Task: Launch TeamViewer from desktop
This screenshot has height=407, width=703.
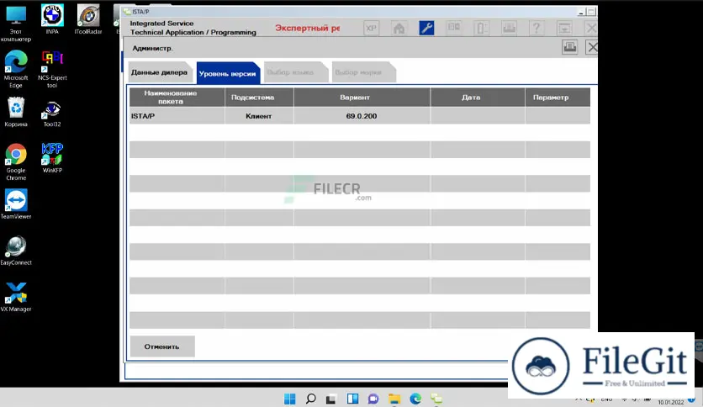Action: 16,204
